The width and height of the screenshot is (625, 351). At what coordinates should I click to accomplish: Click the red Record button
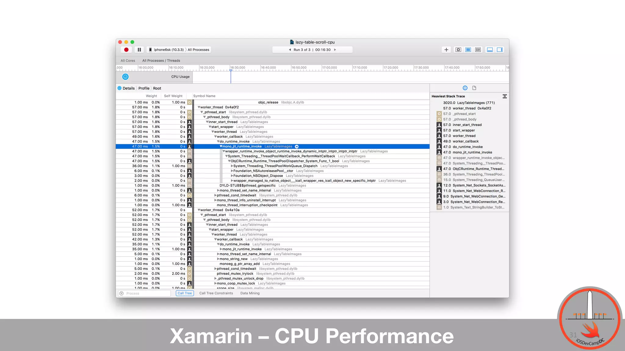(126, 50)
